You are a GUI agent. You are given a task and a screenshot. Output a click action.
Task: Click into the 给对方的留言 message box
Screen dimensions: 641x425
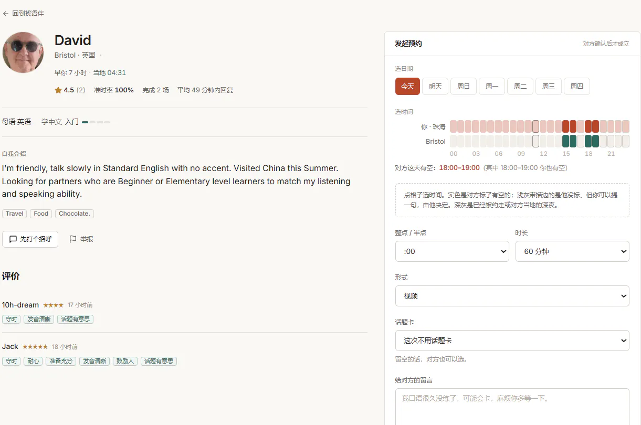[x=512, y=407]
